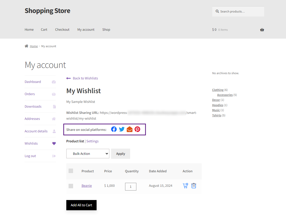Delete Beanie with trash icon

tap(194, 186)
